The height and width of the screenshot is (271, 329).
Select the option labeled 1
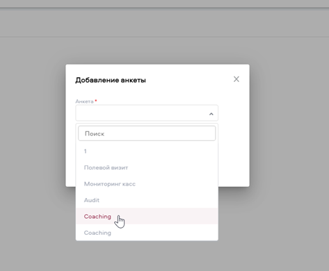pos(147,151)
